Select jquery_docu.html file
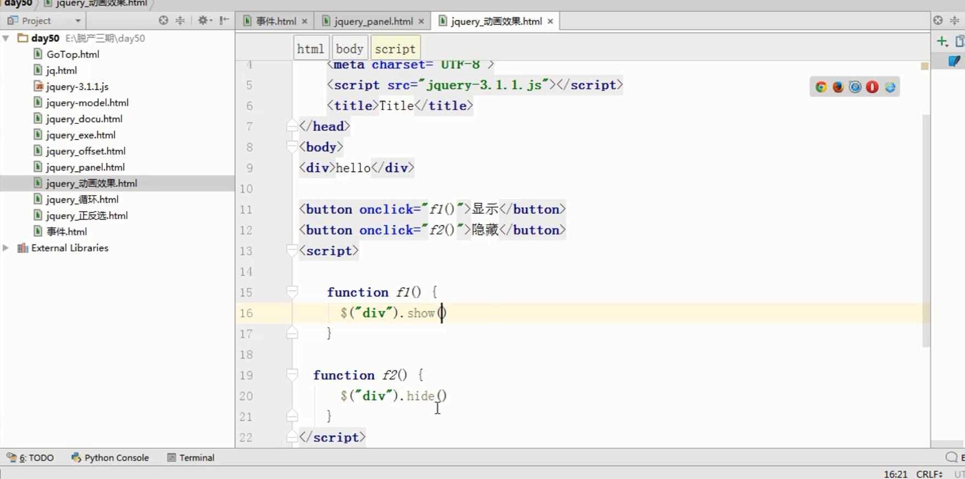965x479 pixels. (x=84, y=119)
